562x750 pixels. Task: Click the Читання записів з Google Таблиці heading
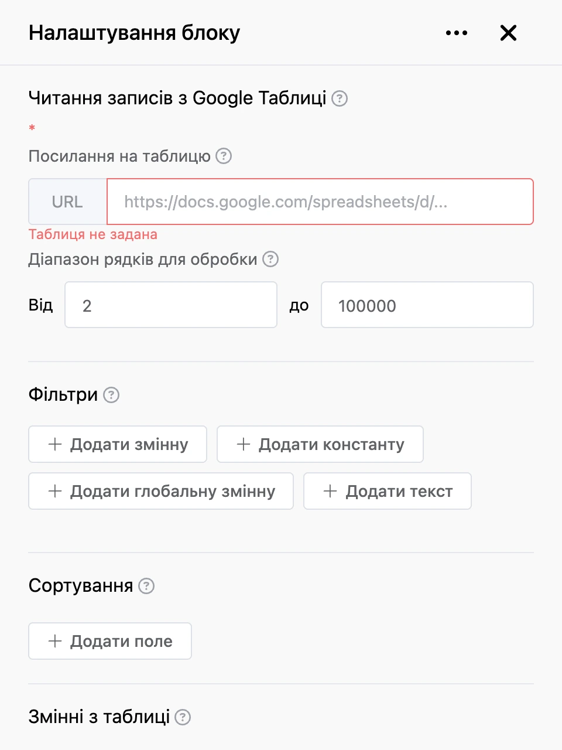pyautogui.click(x=177, y=98)
